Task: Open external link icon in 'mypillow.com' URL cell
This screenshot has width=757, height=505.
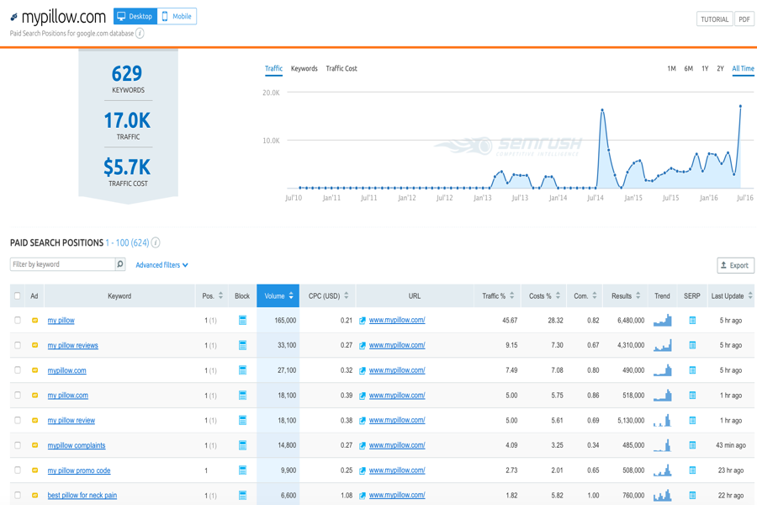Action: pos(362,370)
